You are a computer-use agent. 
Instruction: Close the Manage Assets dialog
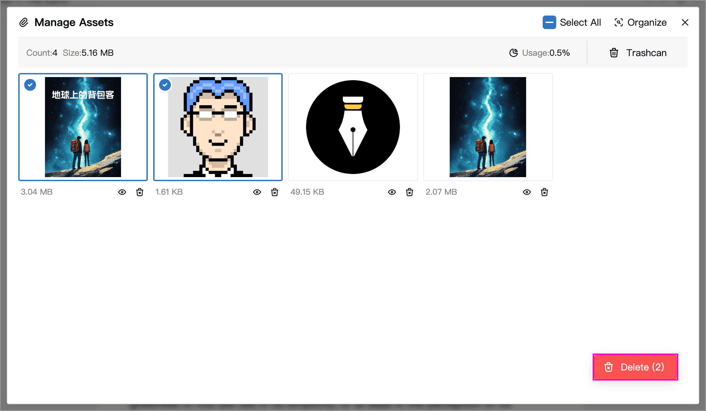point(685,22)
